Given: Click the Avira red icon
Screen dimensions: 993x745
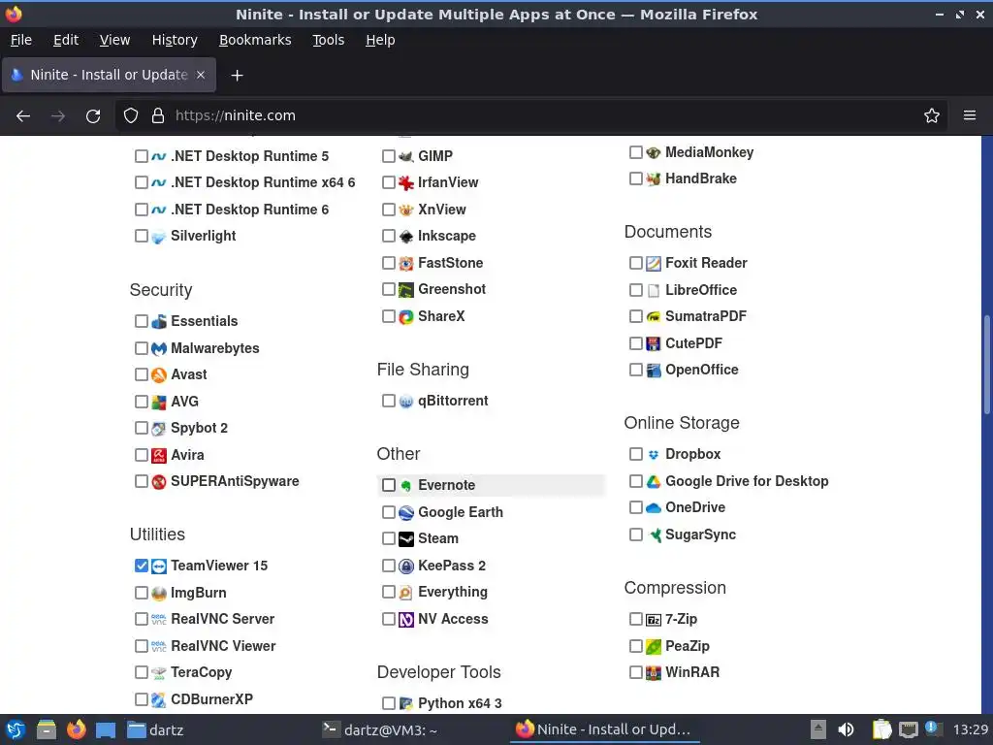Looking at the screenshot, I should click(x=159, y=456).
